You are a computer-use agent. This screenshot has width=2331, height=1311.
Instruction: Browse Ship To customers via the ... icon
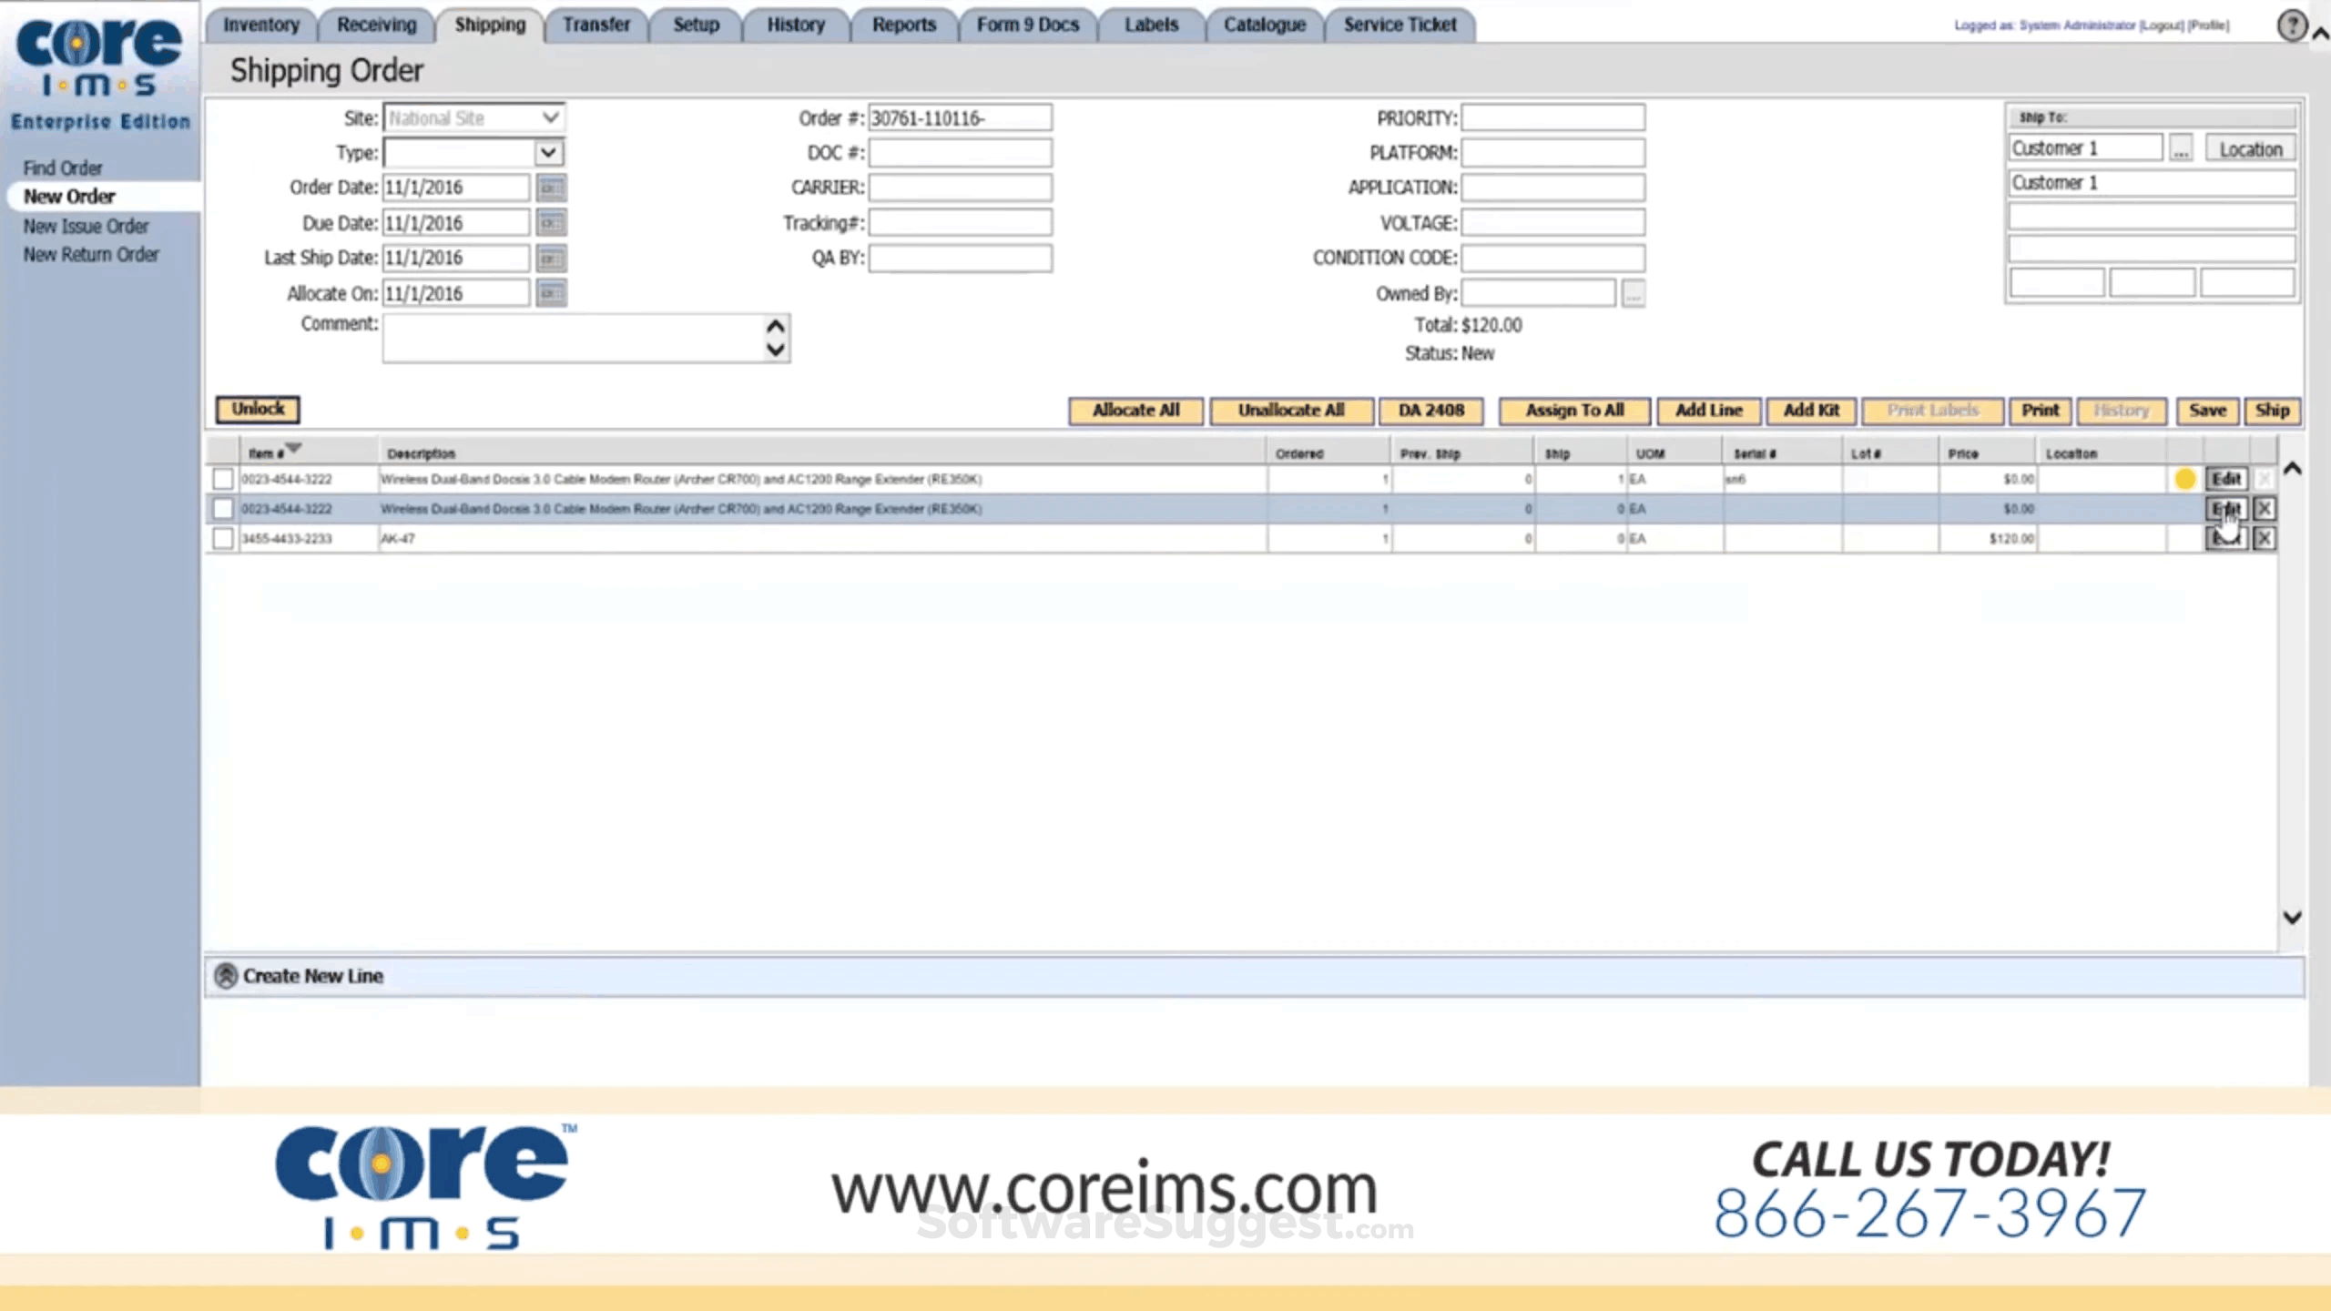tap(2181, 147)
